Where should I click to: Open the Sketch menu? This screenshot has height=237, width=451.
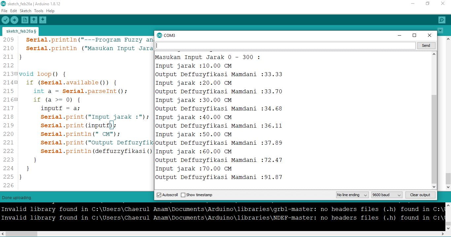[x=25, y=11]
